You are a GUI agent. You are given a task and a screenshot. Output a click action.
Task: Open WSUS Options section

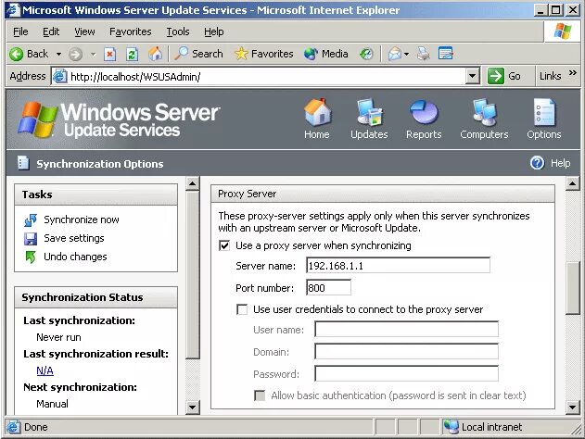coord(544,119)
